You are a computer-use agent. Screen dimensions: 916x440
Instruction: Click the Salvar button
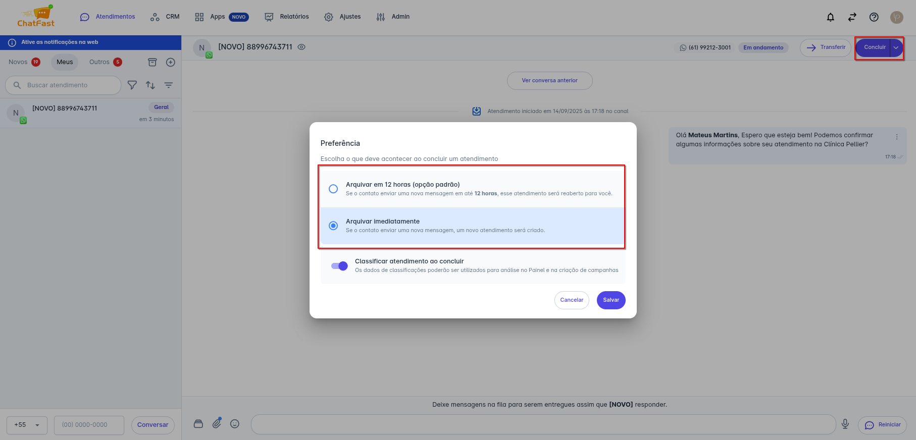coord(611,300)
